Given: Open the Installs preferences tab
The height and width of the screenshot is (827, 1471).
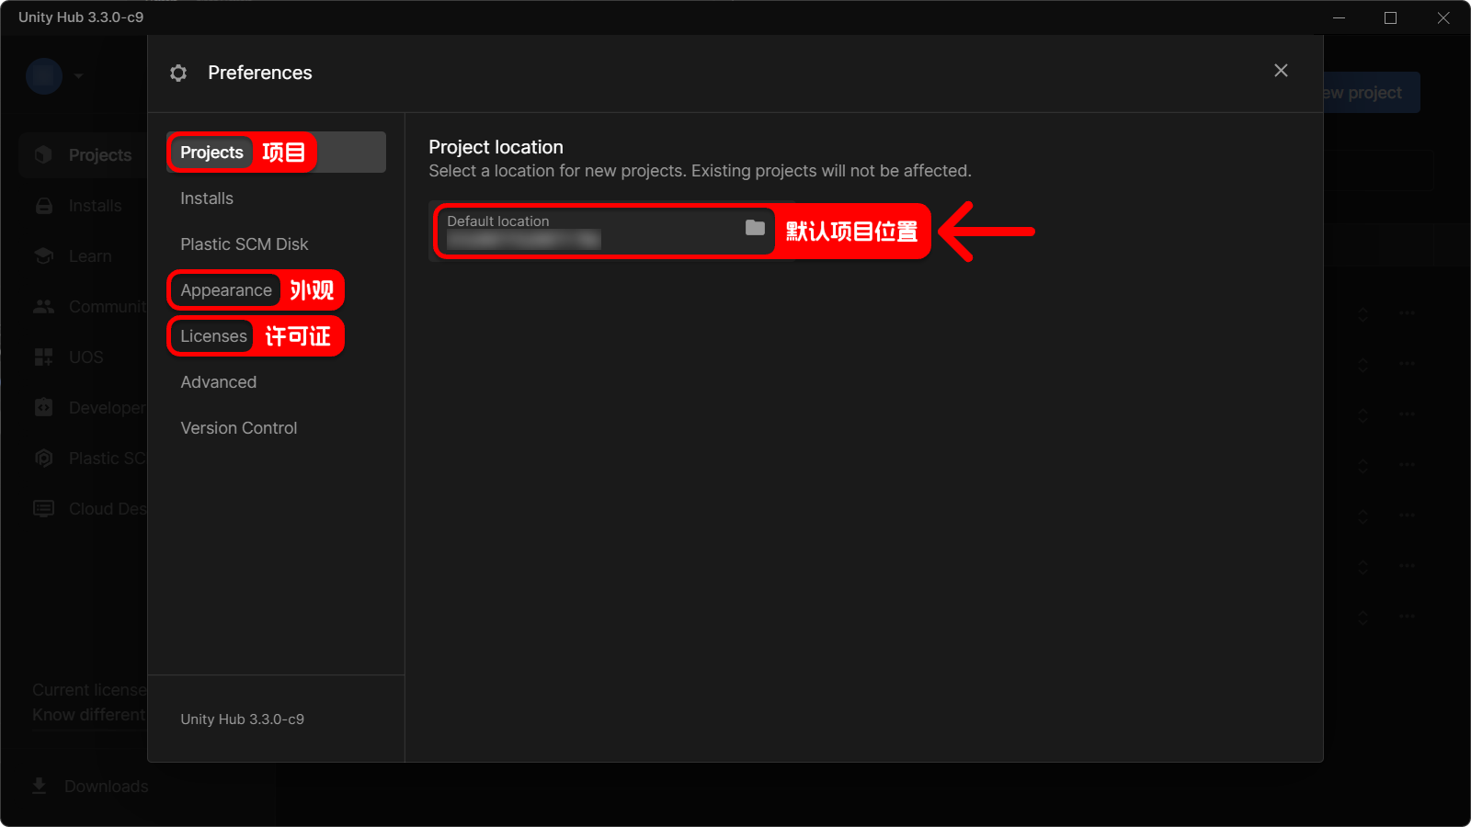Looking at the screenshot, I should (207, 198).
